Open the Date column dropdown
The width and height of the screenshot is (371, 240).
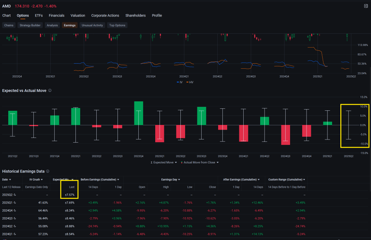[x=7, y=180]
